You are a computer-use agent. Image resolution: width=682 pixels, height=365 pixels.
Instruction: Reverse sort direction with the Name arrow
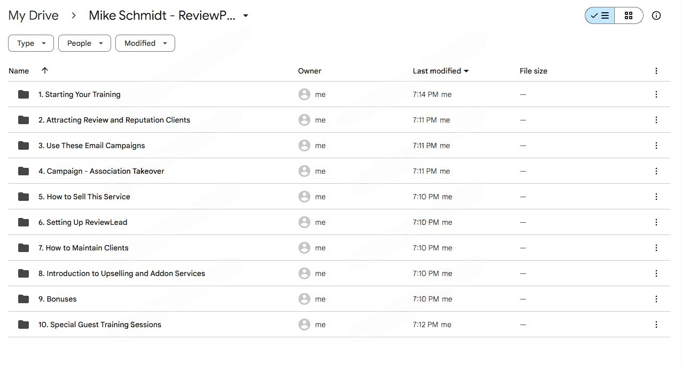[x=45, y=70]
